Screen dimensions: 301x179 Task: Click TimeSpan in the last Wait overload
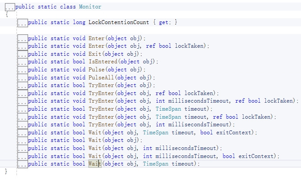click(155, 164)
